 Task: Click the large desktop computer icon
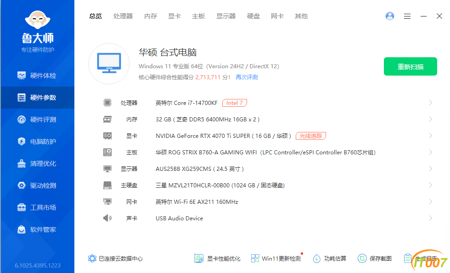109,64
